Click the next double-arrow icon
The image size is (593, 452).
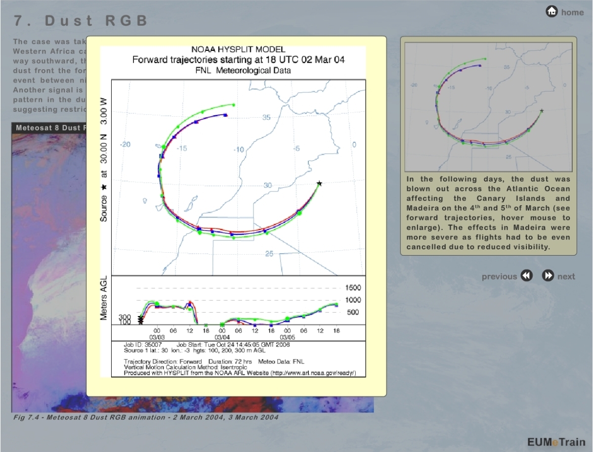548,276
